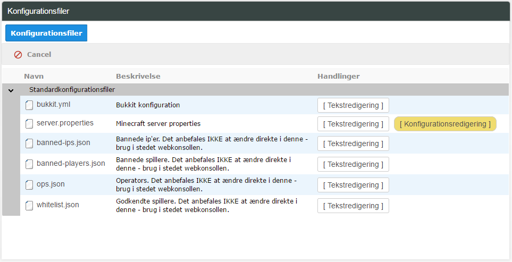512x262 pixels.
Task: Click the banned-ips.json file icon
Action: (29, 143)
